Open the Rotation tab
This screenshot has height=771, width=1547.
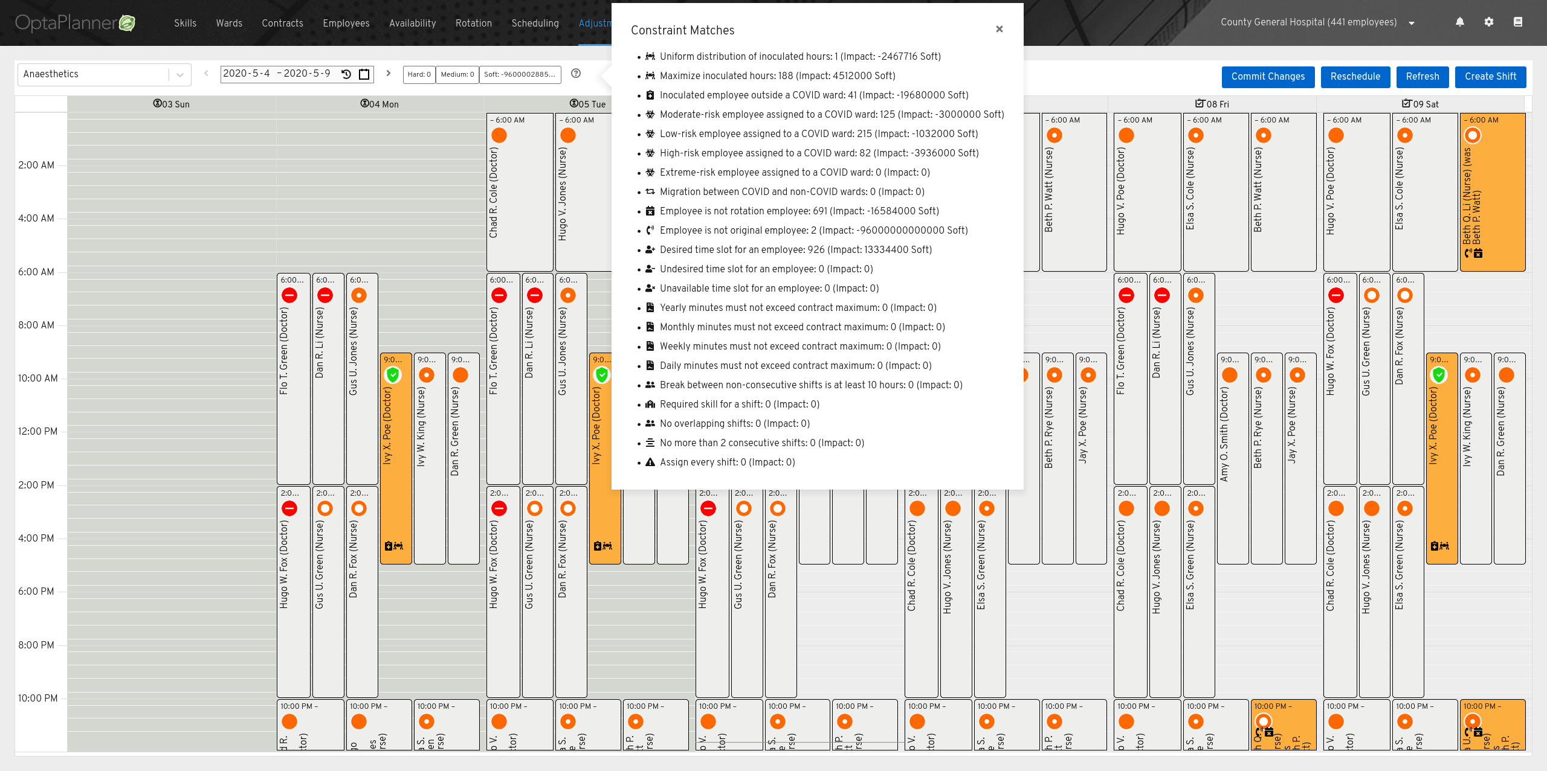[473, 24]
